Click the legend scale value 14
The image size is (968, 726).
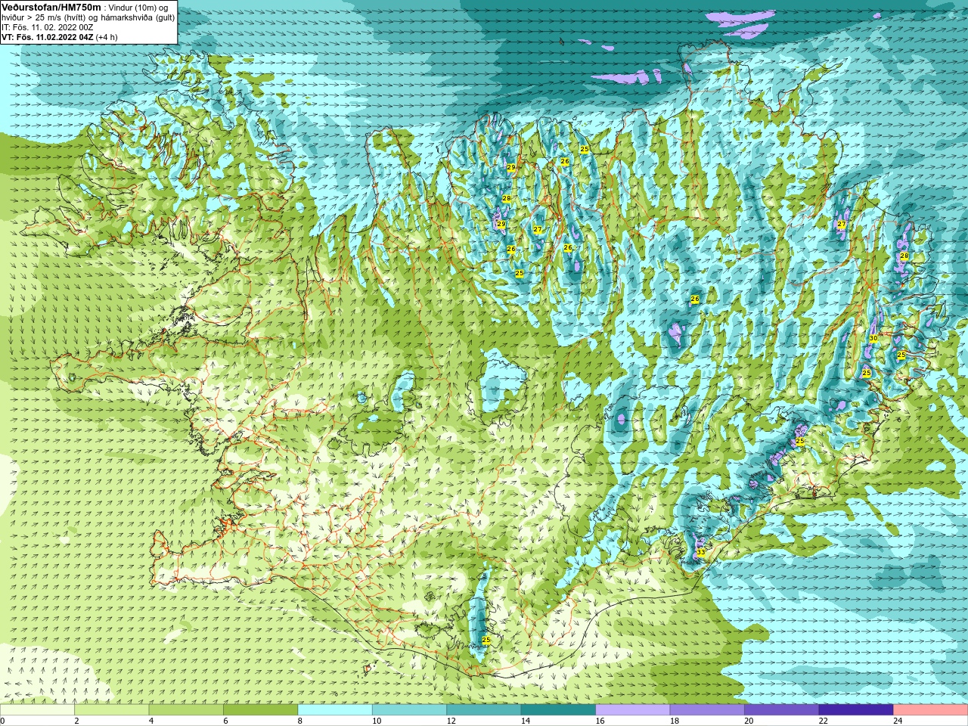526,721
